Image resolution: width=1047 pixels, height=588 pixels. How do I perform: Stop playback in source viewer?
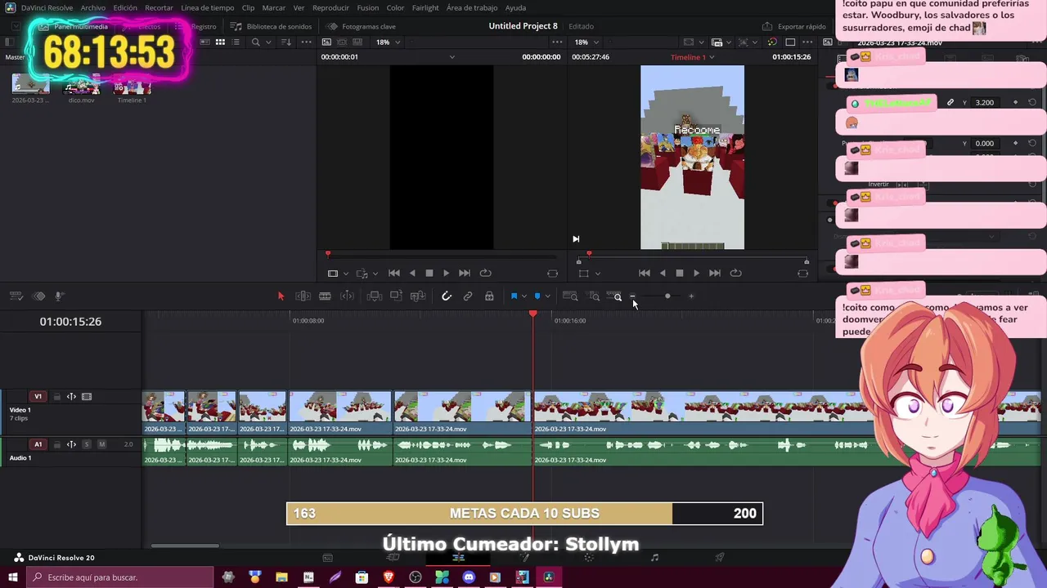[x=429, y=274]
